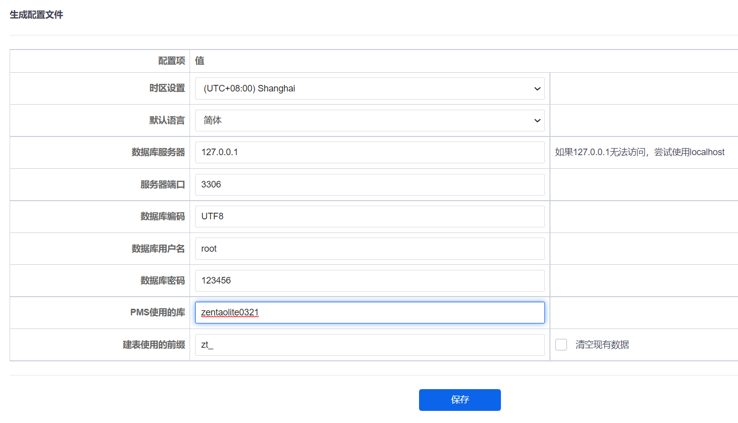This screenshot has height=423, width=738.
Task: Click the 数据库编码 field with UTF8
Action: click(x=370, y=216)
